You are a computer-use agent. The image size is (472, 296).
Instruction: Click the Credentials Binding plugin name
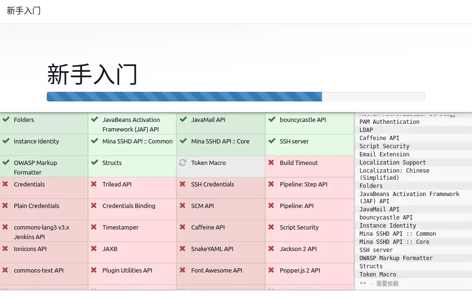[x=129, y=206]
